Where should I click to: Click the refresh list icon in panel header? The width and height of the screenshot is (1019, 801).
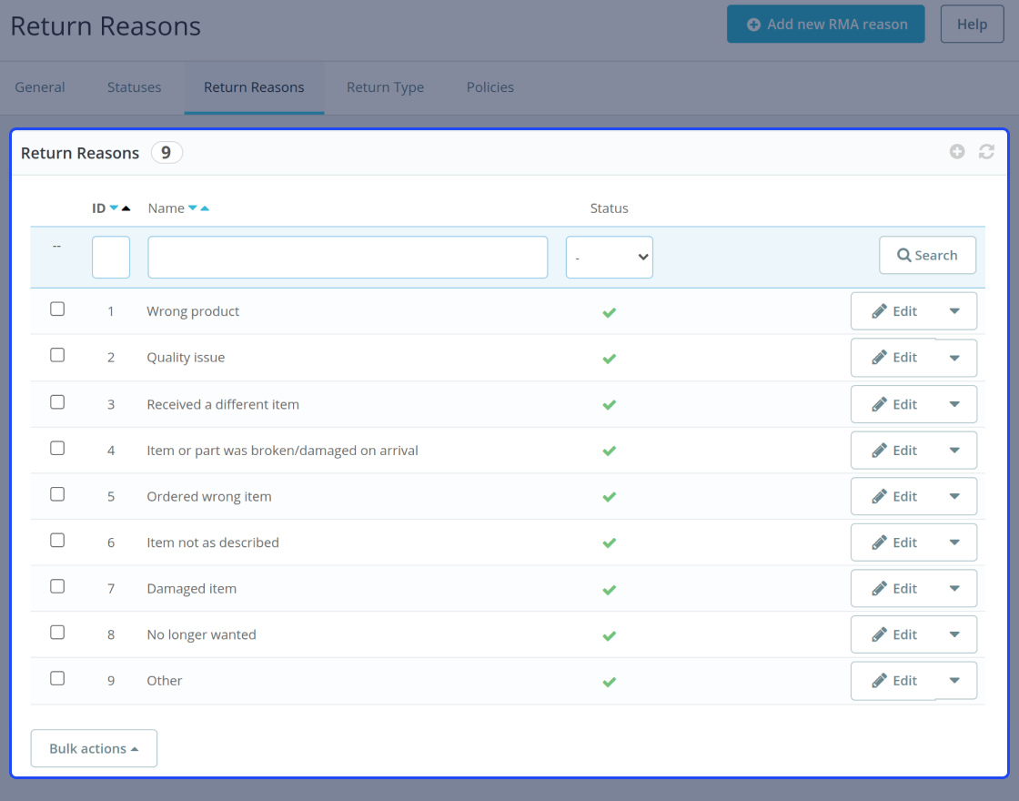(986, 151)
